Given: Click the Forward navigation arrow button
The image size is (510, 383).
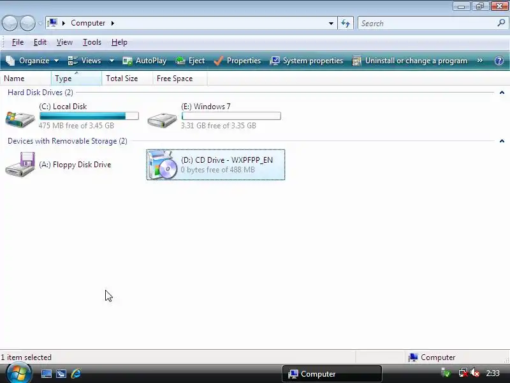Looking at the screenshot, I should point(27,23).
